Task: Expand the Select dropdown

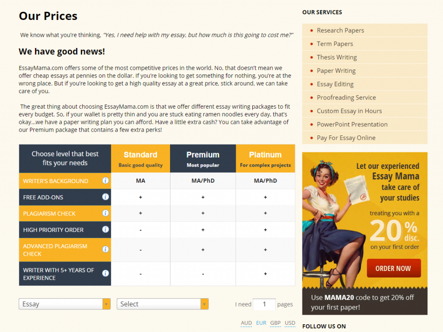Action: pyautogui.click(x=163, y=304)
